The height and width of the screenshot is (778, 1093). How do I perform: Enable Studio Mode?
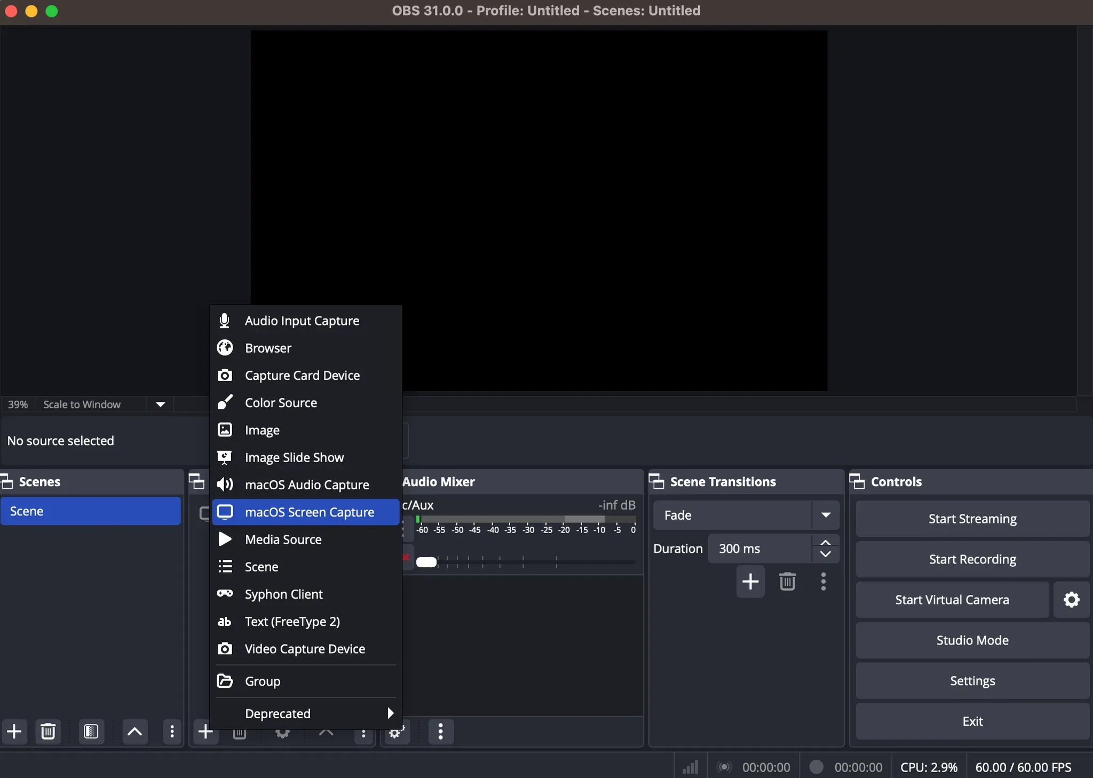click(x=972, y=640)
